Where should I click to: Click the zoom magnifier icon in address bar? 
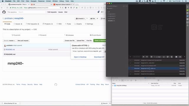61,8
